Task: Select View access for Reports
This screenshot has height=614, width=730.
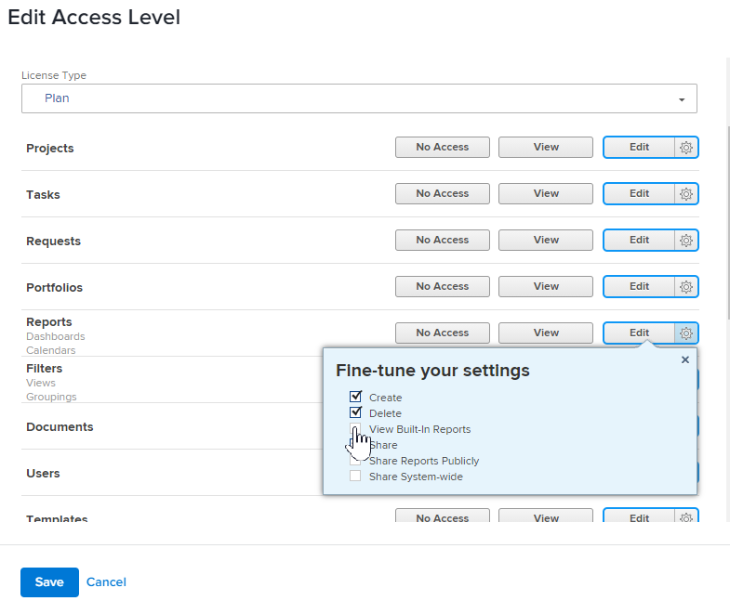Action: (x=546, y=333)
